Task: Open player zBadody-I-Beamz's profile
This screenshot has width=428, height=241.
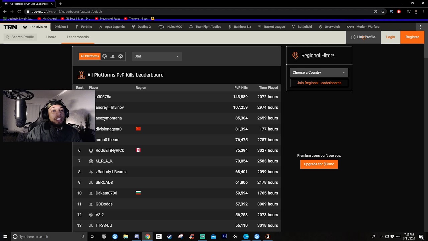Action: pos(111,172)
